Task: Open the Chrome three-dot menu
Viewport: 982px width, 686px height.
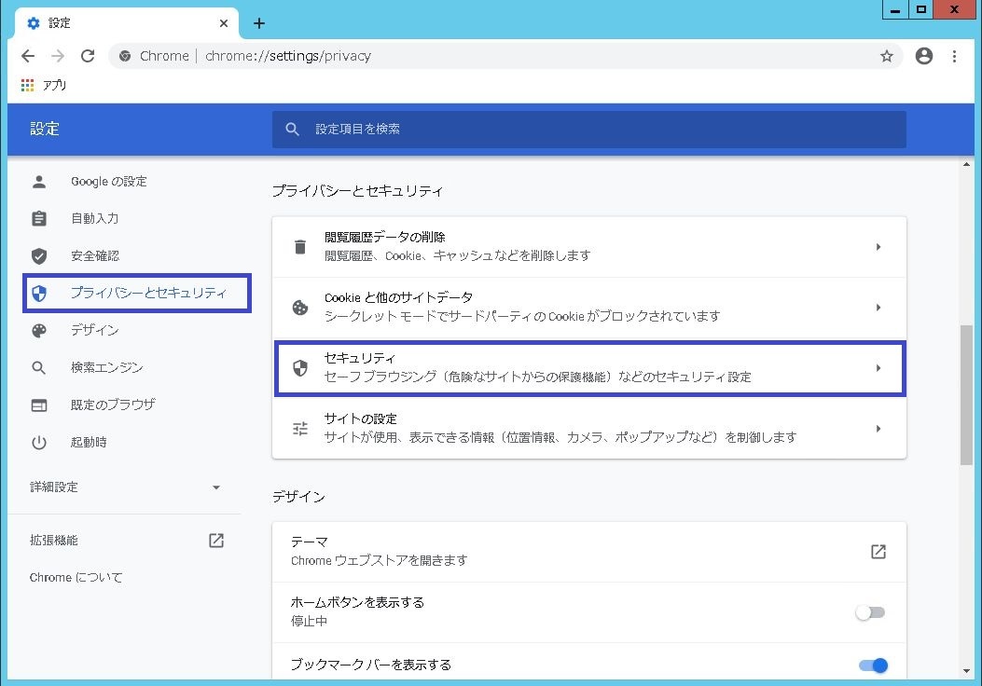Action: coord(954,56)
